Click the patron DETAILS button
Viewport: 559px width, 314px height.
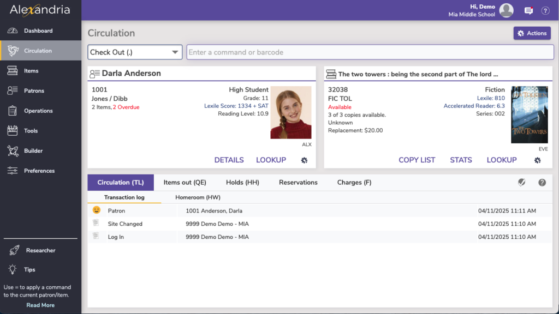(229, 160)
